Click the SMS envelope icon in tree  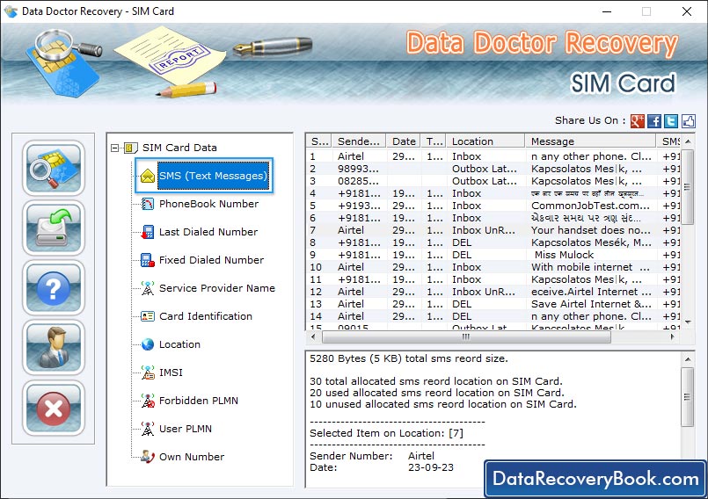click(148, 176)
